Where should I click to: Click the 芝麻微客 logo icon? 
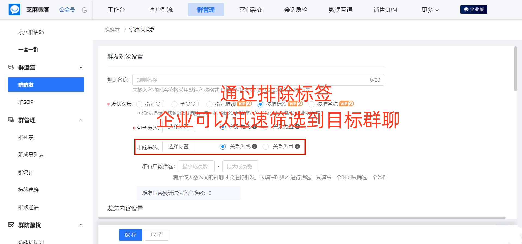point(14,10)
